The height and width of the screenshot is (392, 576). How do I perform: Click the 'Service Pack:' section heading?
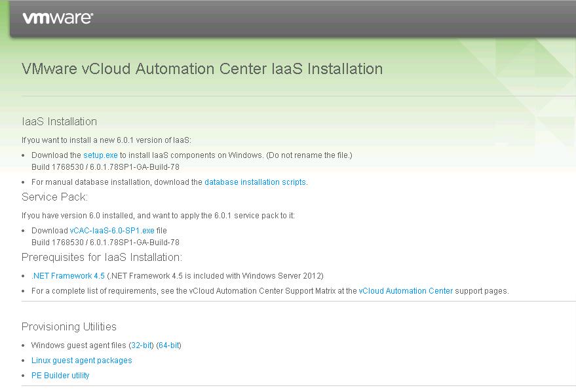[x=55, y=197]
